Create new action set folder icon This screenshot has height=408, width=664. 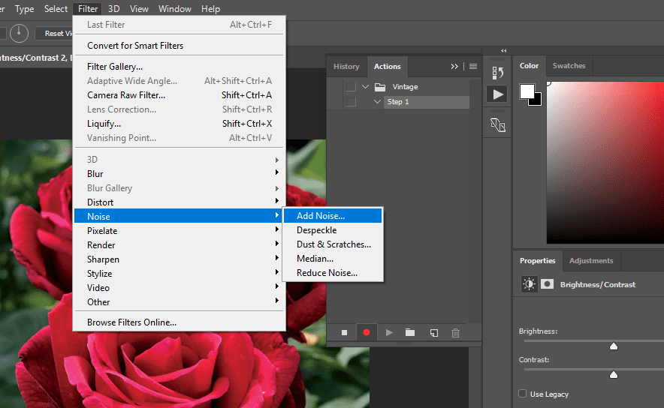(410, 333)
